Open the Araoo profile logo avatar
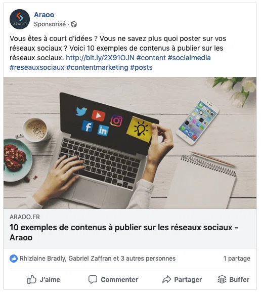Screen dimensions: 261x295 tap(20, 19)
